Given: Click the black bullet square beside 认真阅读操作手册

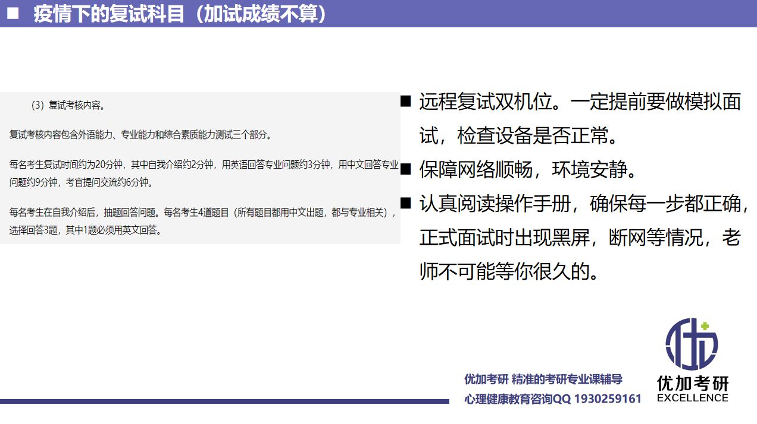Looking at the screenshot, I should tap(406, 204).
